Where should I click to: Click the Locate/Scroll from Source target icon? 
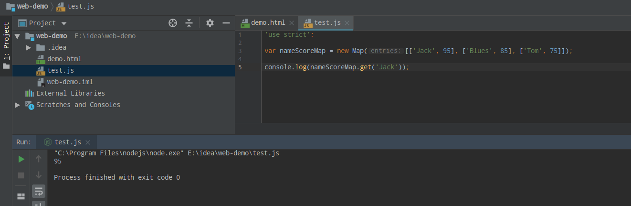coord(173,23)
